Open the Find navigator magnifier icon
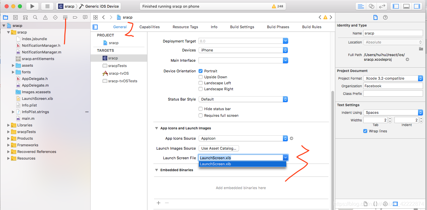427x210 pixels. (x=35, y=17)
